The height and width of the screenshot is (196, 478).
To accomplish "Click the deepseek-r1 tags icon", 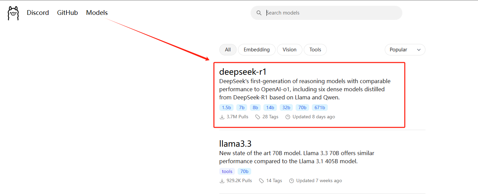I will tap(258, 117).
